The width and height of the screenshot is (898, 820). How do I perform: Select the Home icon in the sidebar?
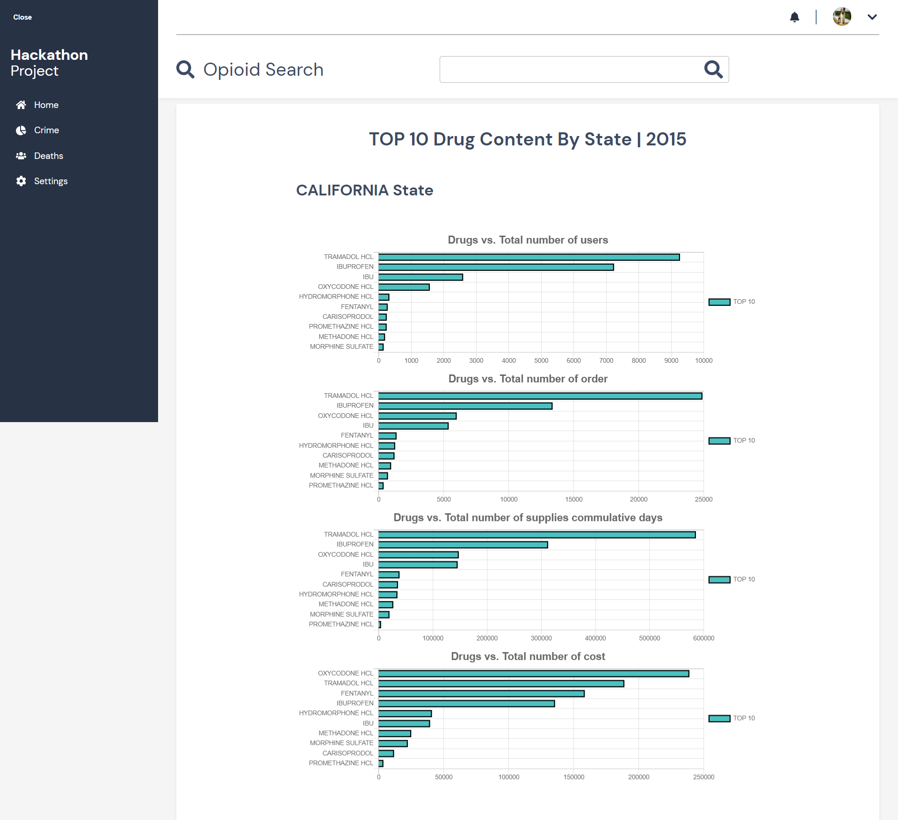[x=21, y=105]
